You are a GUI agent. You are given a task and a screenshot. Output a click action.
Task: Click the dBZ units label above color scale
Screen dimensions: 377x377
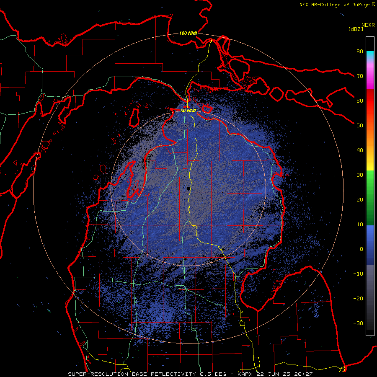tap(356, 29)
